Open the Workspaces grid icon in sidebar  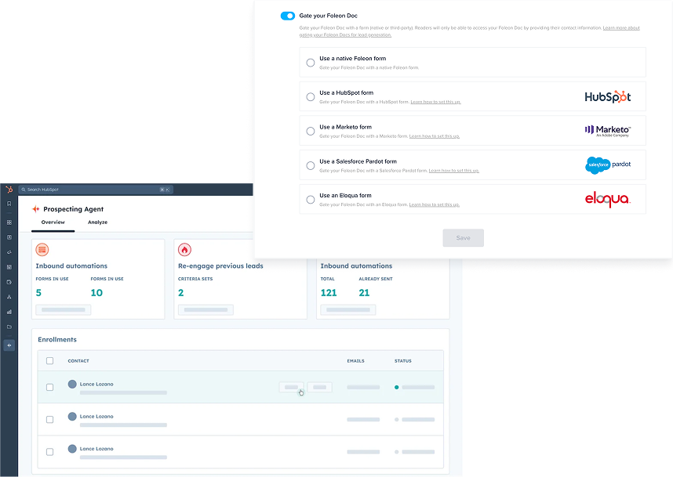coord(9,222)
